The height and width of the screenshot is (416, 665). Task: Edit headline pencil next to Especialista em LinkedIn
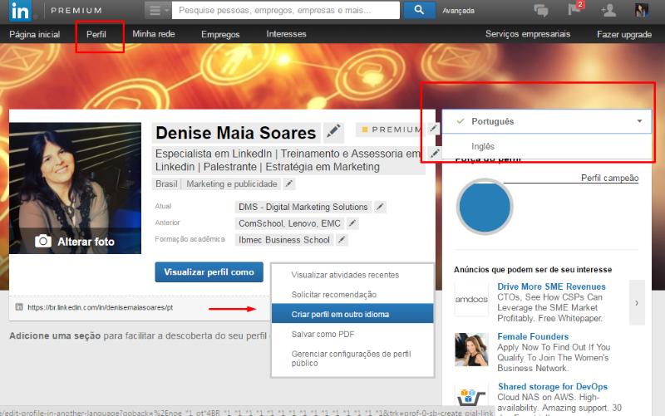pos(434,154)
